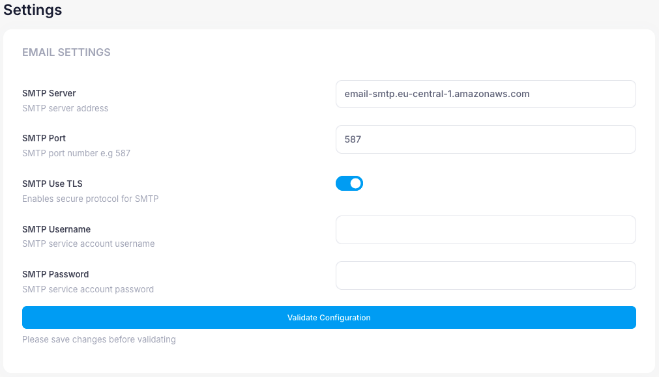Disable the SMTP Use TLS switch
The width and height of the screenshot is (659, 377).
pyautogui.click(x=349, y=184)
